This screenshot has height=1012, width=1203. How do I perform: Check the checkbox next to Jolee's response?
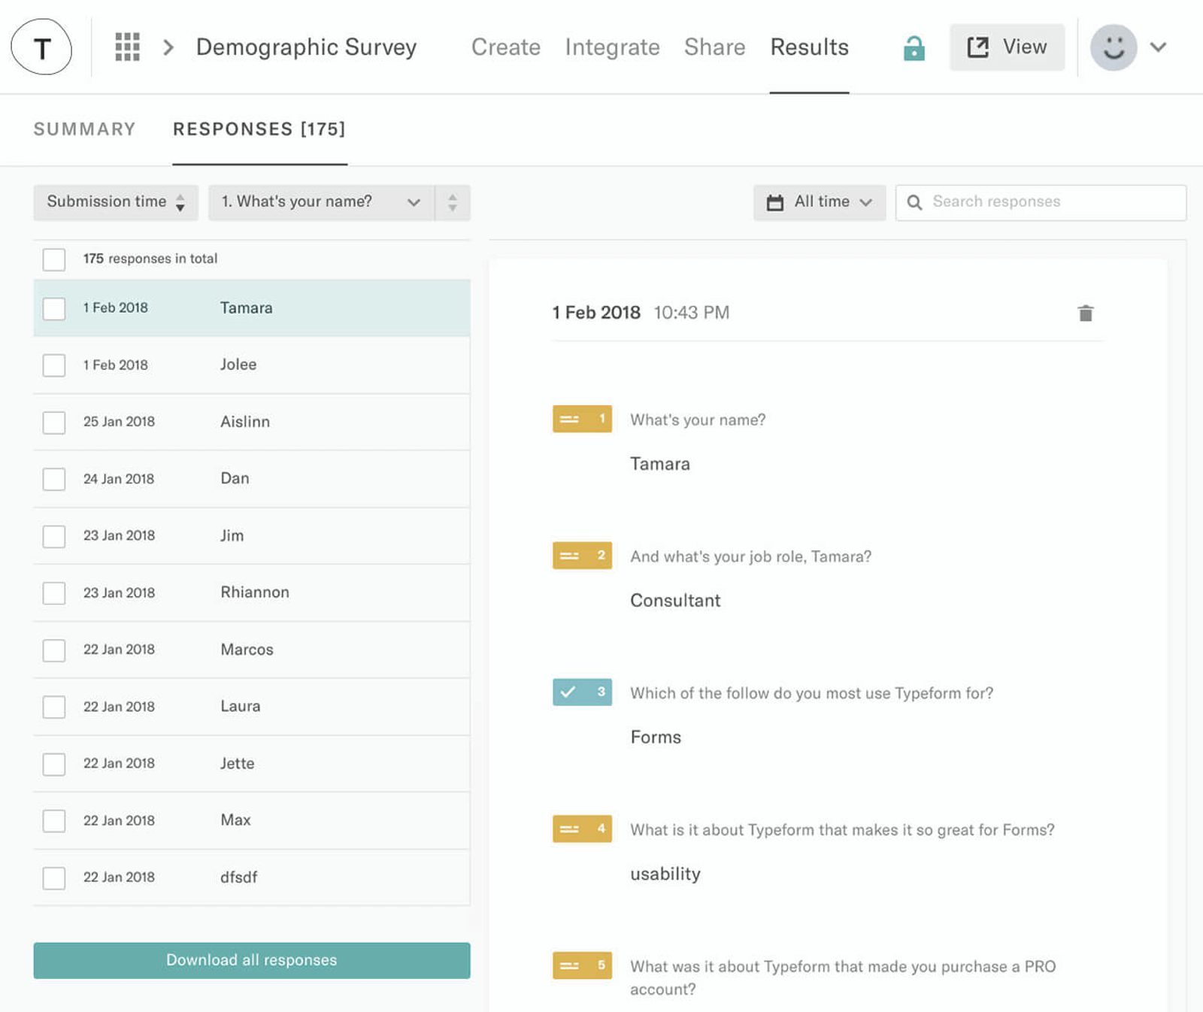tap(53, 365)
